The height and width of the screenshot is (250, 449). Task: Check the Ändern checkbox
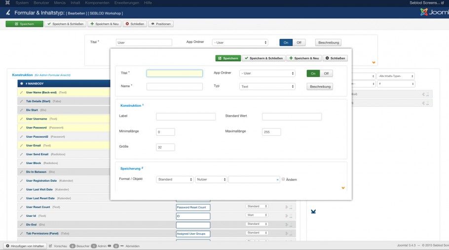(x=283, y=179)
